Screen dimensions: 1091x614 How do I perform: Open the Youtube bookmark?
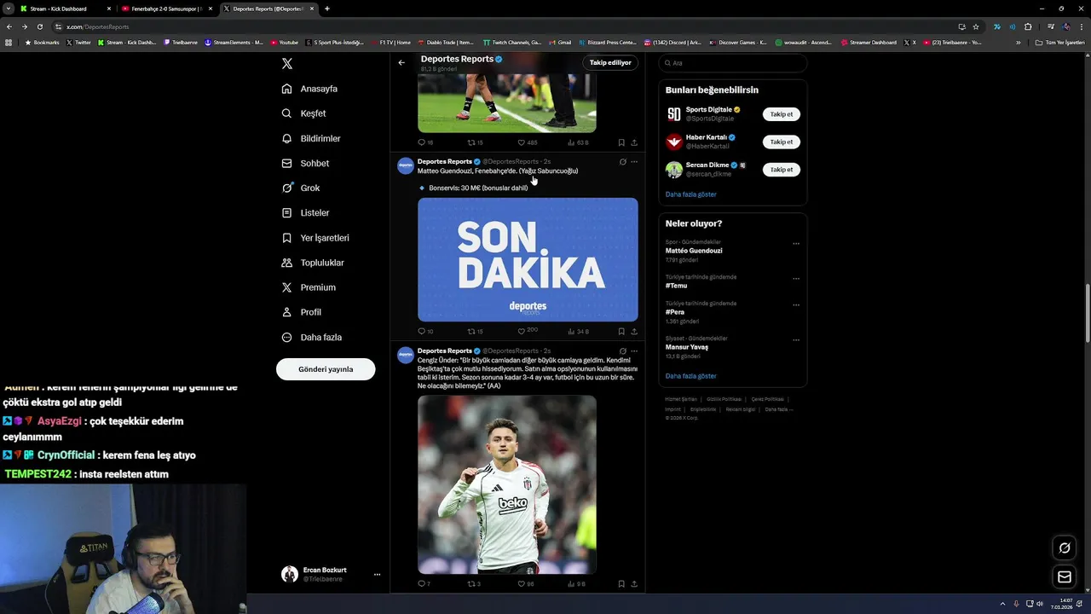(x=285, y=42)
